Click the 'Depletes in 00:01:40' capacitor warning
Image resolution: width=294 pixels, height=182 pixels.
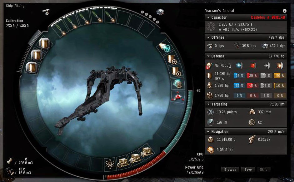(268, 17)
